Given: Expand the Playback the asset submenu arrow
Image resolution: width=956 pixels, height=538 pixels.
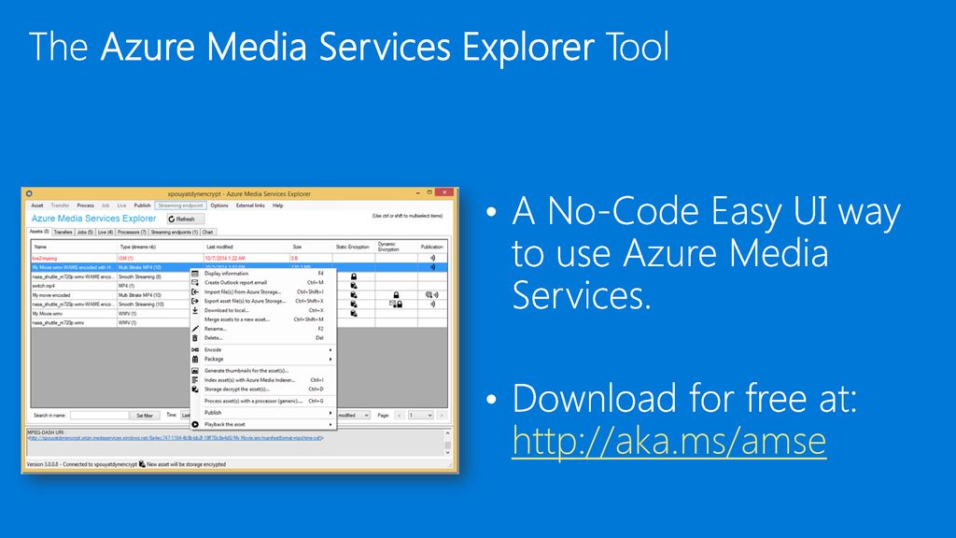Looking at the screenshot, I should 330,425.
